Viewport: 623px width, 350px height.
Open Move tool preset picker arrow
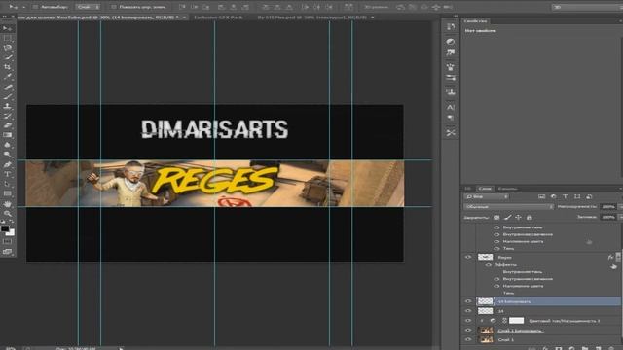click(23, 7)
